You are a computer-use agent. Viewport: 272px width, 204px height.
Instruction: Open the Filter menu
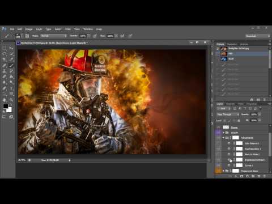click(68, 29)
